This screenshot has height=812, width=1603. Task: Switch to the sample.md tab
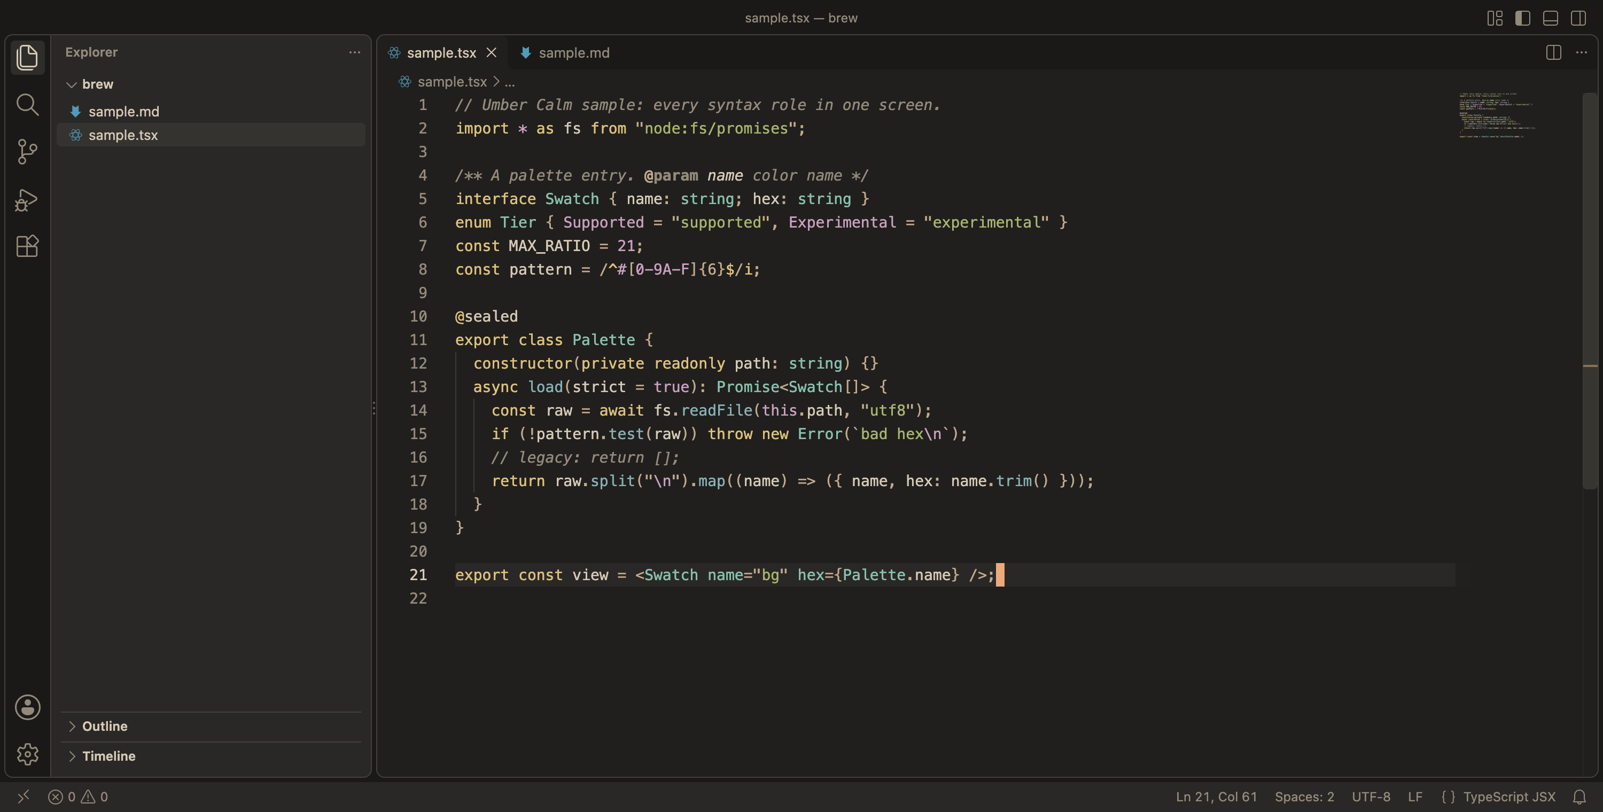click(x=565, y=53)
